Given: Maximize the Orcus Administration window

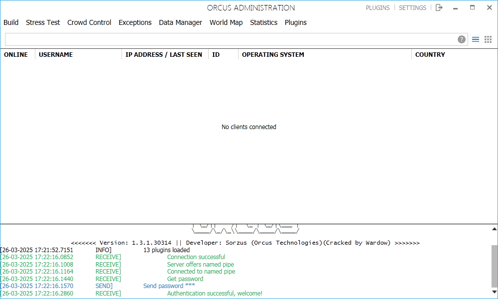Looking at the screenshot, I should tap(472, 7).
